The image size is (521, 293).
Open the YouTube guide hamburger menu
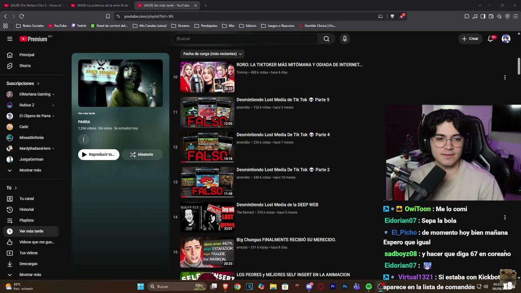point(10,39)
